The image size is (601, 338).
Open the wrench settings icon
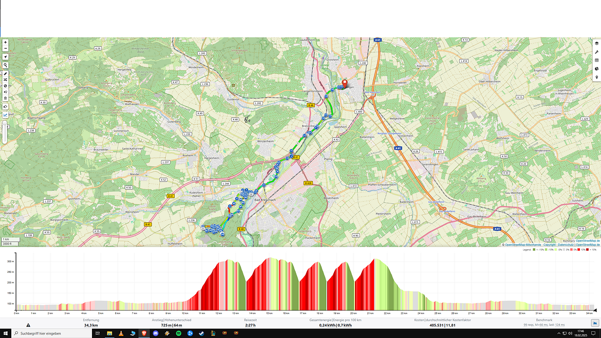pyautogui.click(x=597, y=52)
